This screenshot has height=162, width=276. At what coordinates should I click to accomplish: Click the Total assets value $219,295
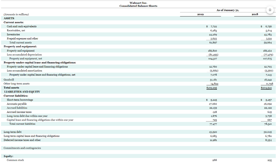(x=211, y=87)
